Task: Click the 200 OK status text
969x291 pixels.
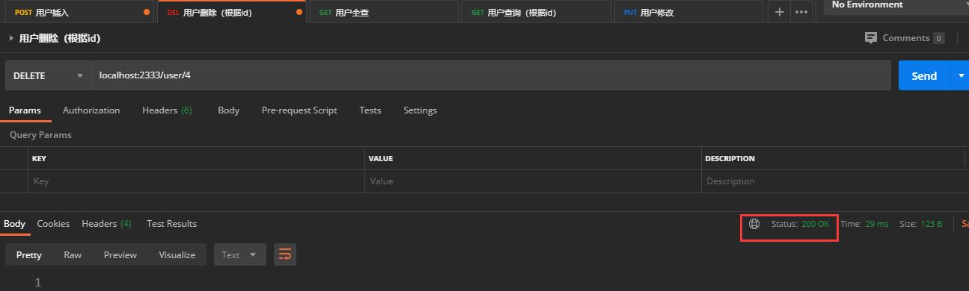Action: [x=815, y=224]
